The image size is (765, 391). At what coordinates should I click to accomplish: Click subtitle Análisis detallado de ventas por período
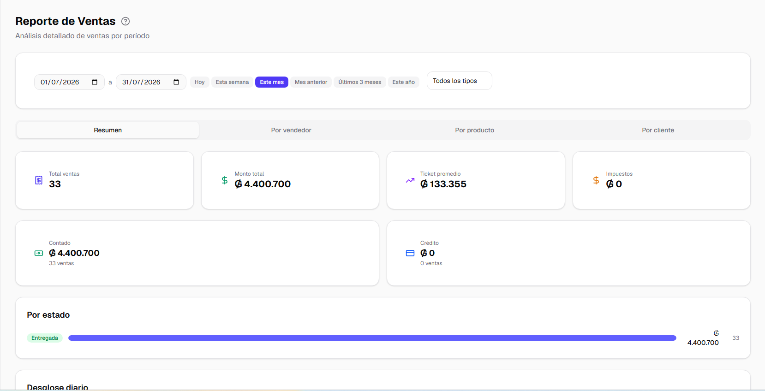pyautogui.click(x=83, y=36)
